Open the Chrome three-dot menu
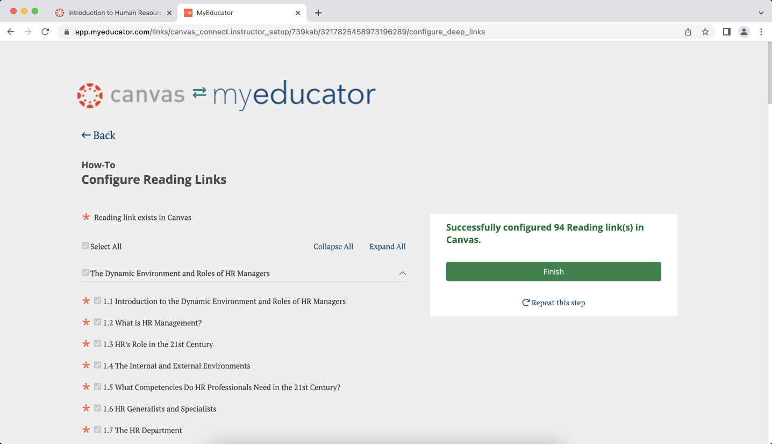Screen dimensions: 772x444 click(x=761, y=32)
